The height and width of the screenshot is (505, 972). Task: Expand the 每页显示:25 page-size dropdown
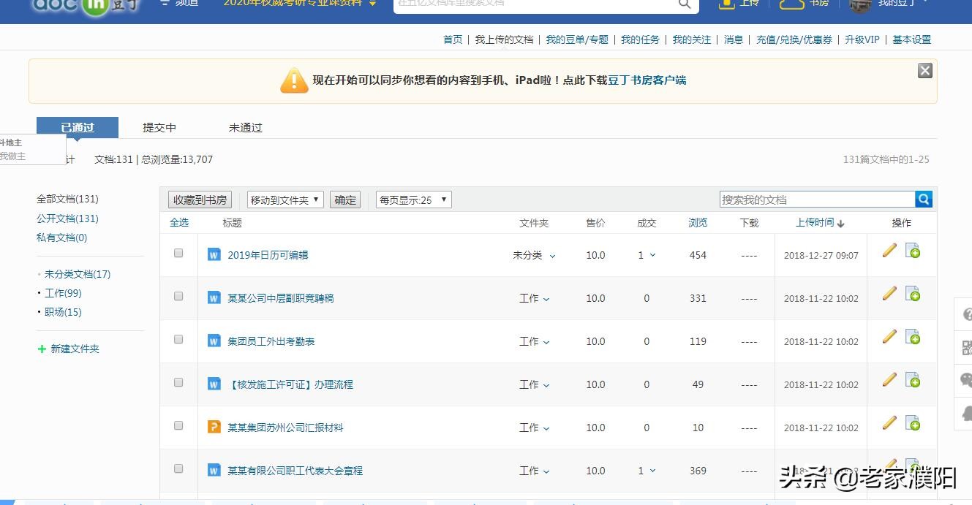[x=413, y=199]
